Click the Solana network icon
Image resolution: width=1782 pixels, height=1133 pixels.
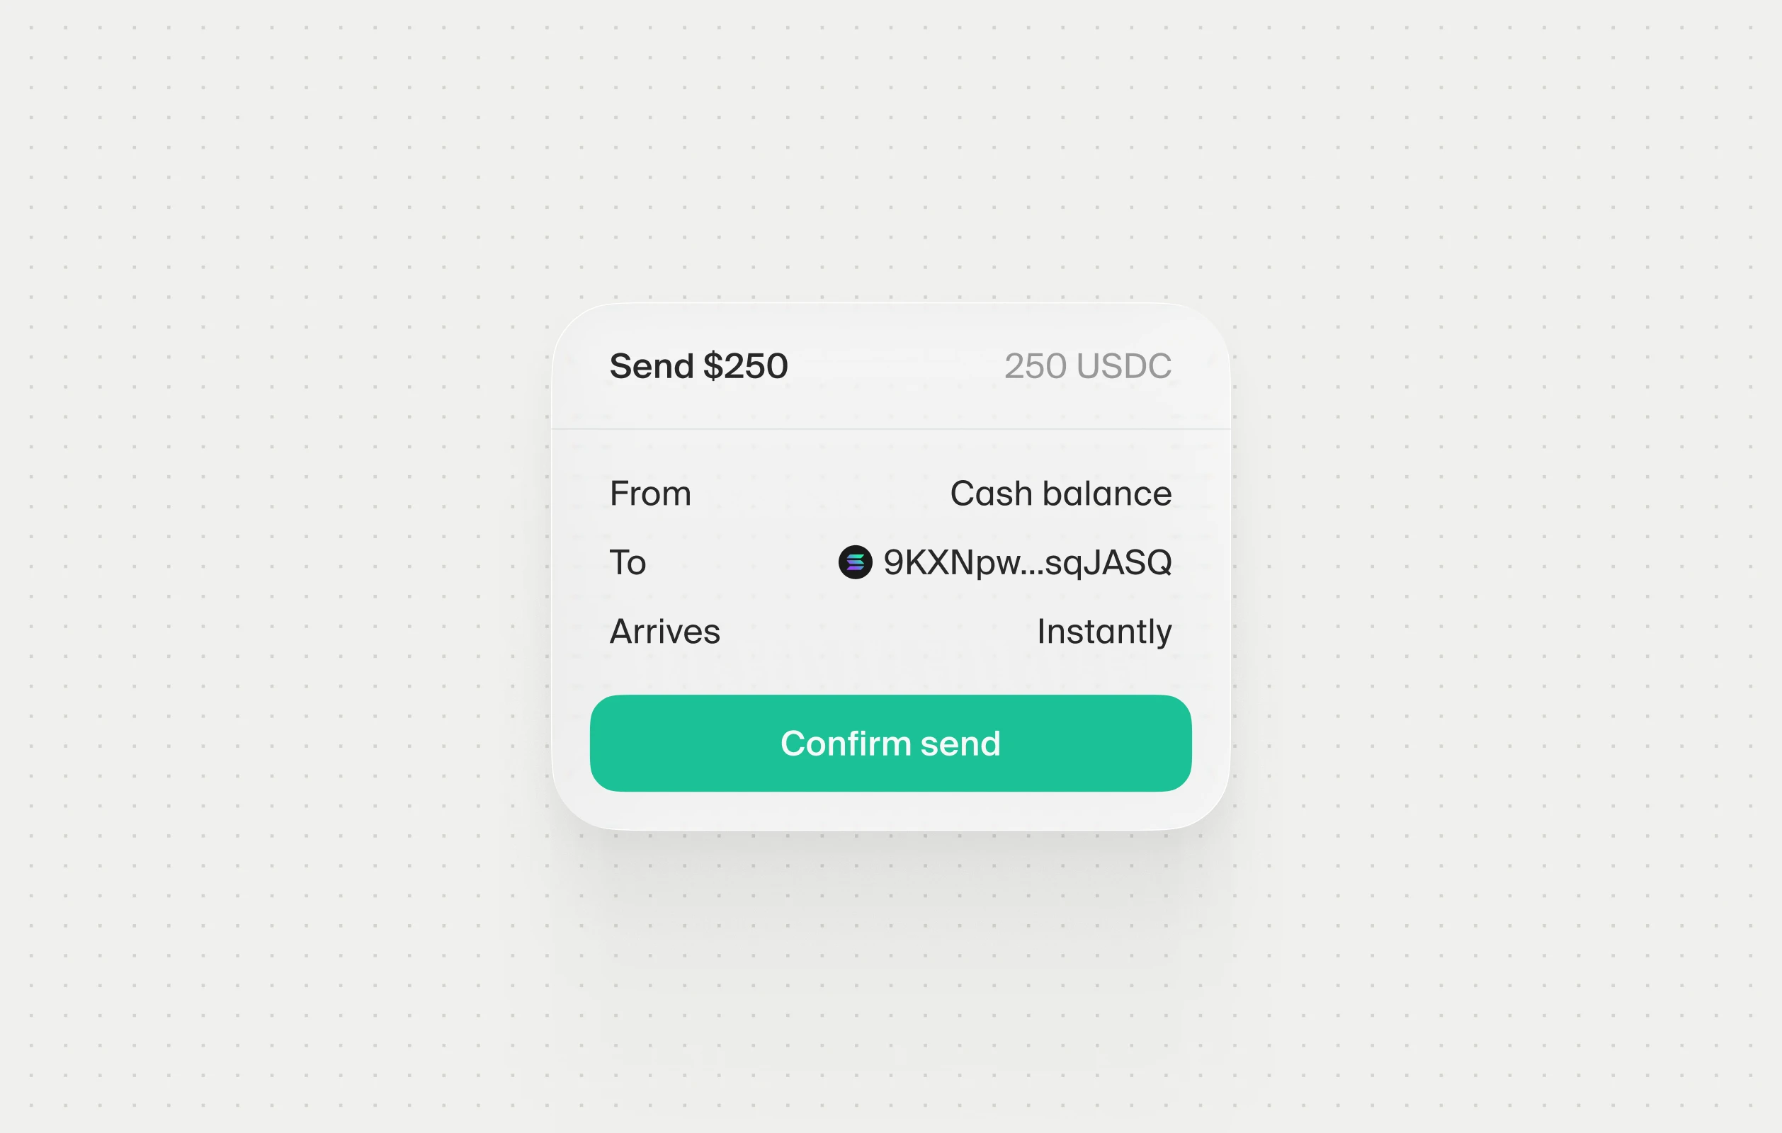(855, 562)
